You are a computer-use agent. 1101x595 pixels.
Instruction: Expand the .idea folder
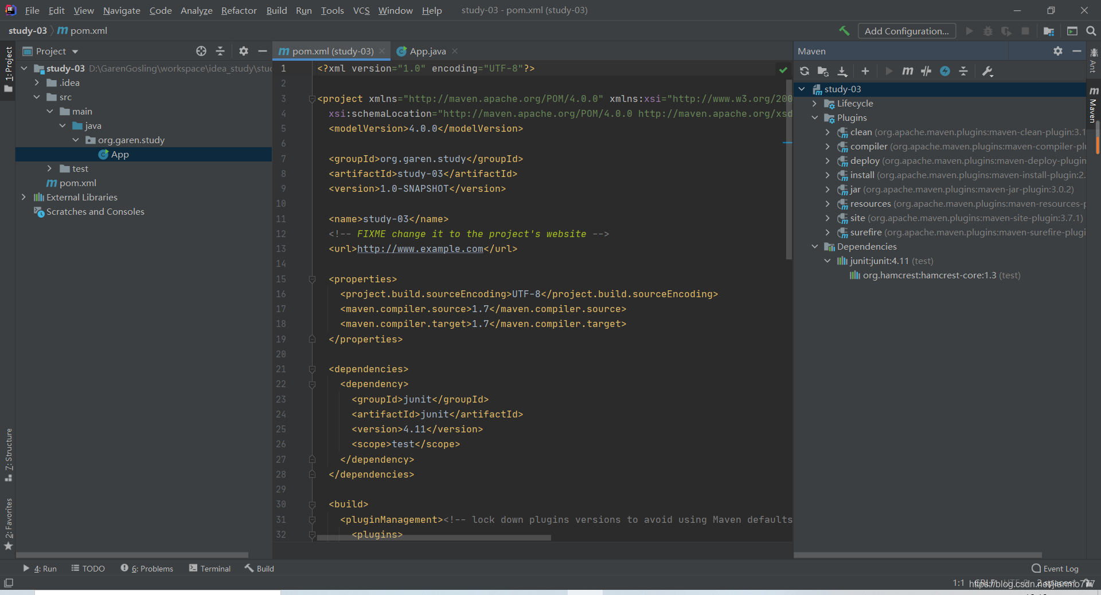click(x=37, y=82)
